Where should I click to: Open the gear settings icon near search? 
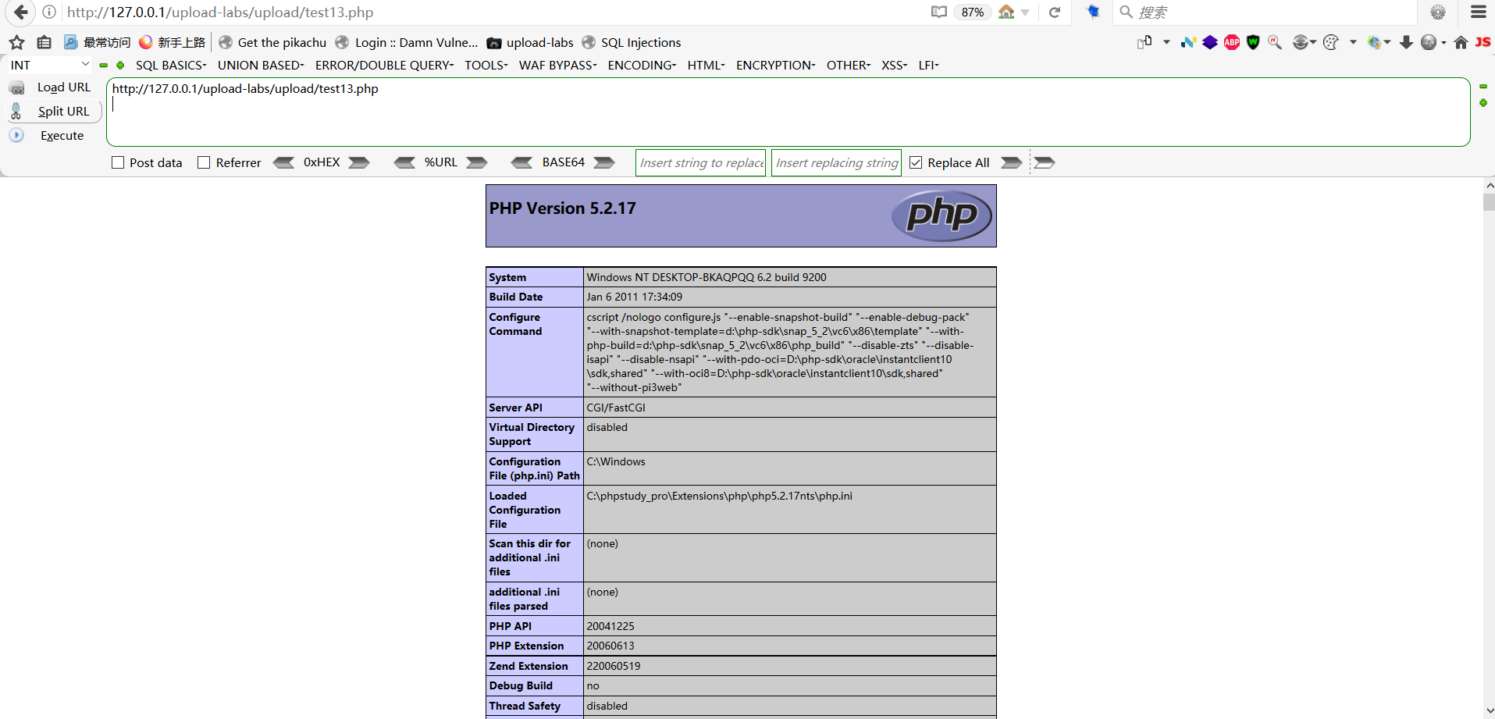[x=1438, y=12]
